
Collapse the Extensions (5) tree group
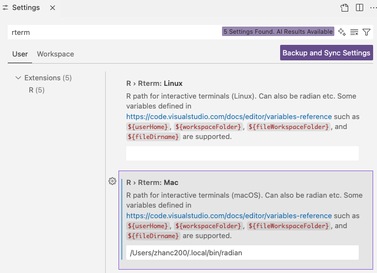(19, 78)
